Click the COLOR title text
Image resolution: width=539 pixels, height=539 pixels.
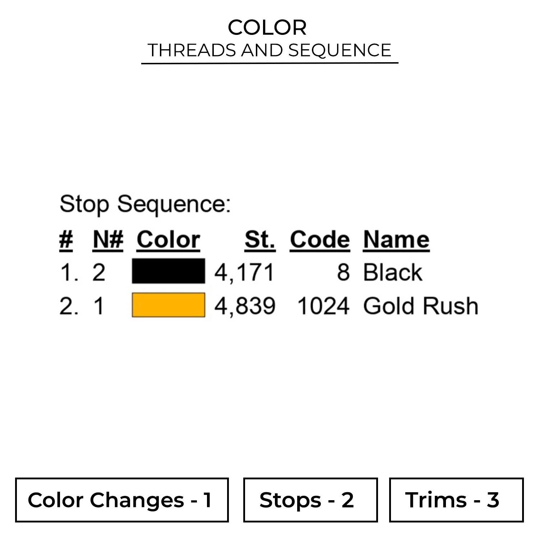coord(267,27)
